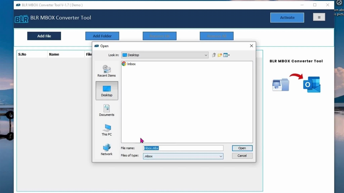
Task: Click the Up One Level icon
Action: (214, 55)
